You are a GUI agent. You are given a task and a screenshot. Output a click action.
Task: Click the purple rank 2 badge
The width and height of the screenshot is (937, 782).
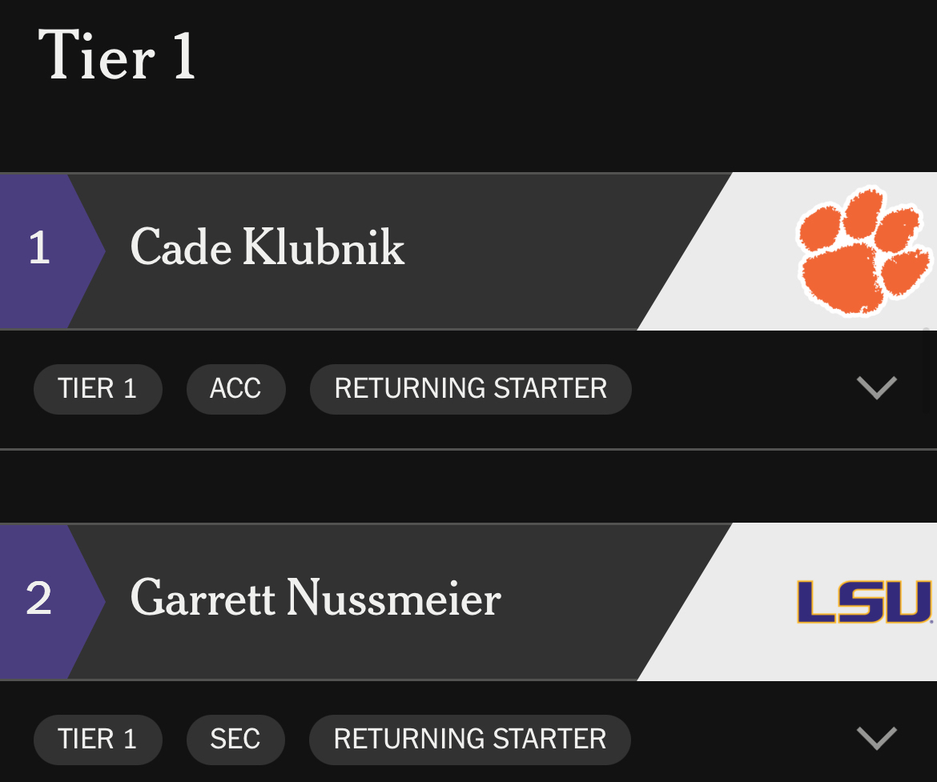pos(42,600)
